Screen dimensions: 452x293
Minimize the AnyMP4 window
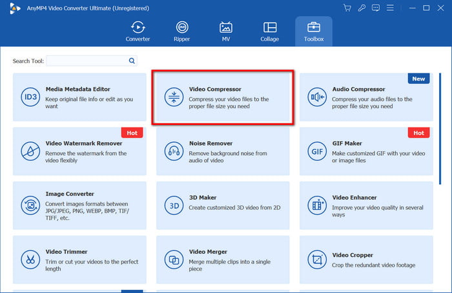[412, 8]
